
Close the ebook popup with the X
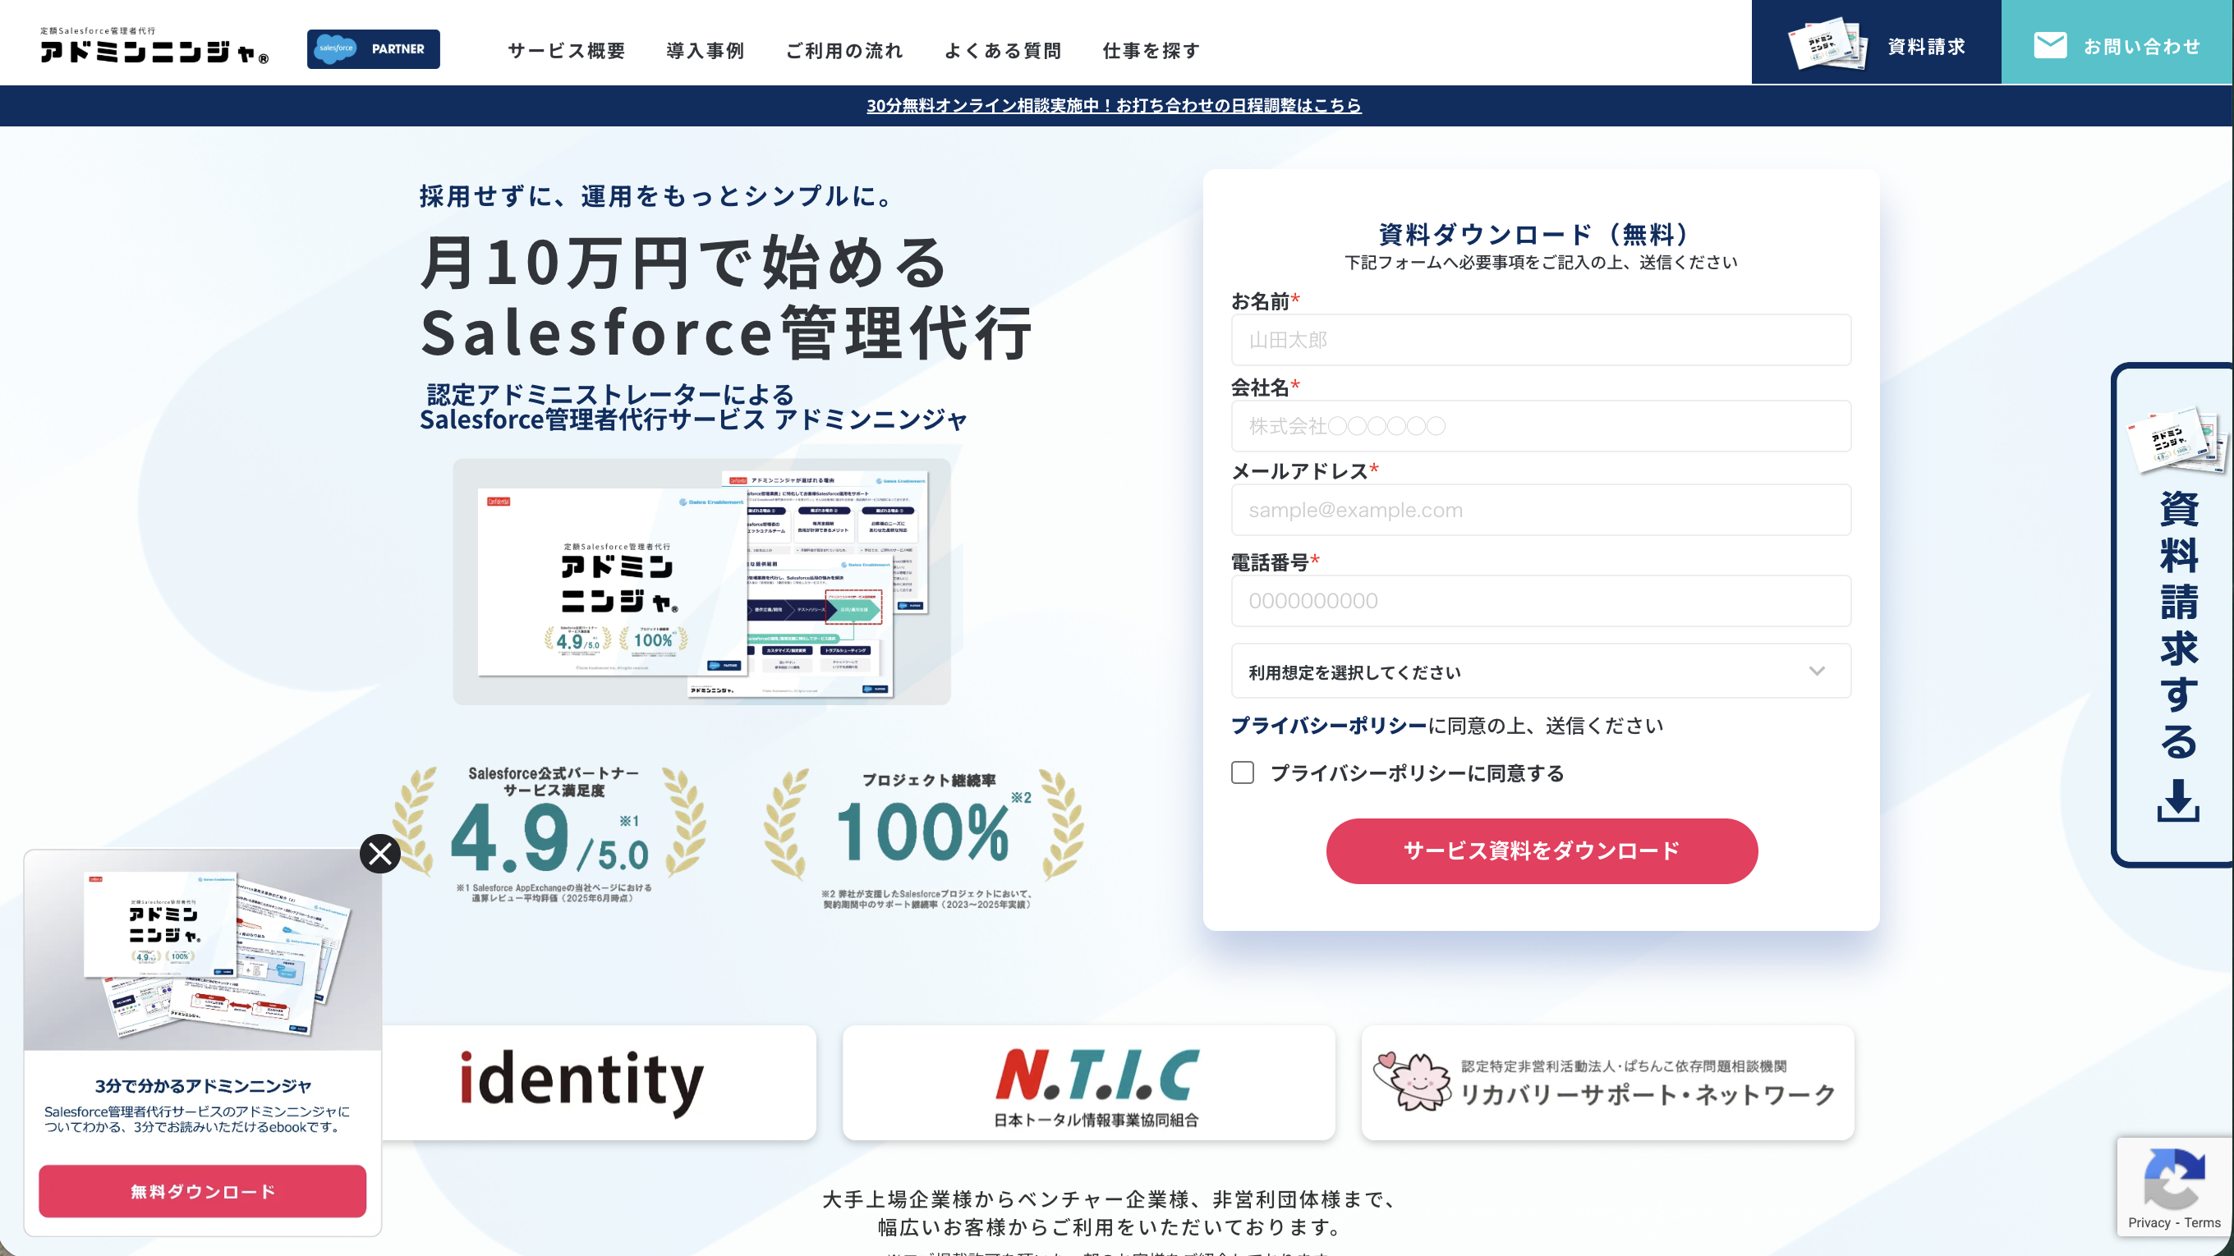[379, 853]
